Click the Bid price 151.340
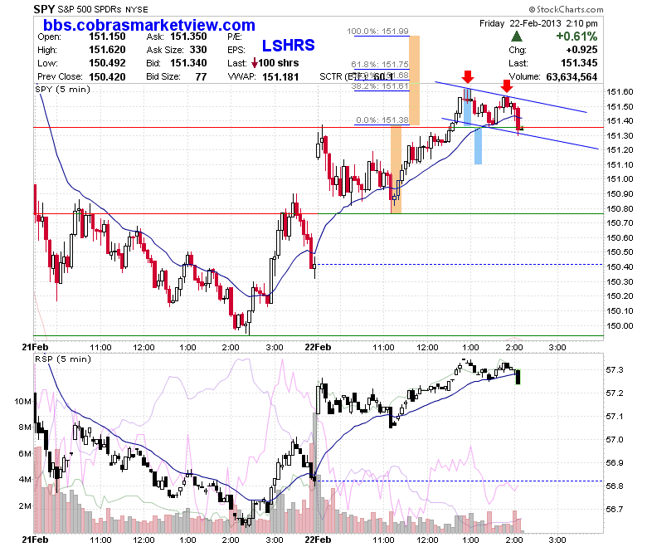Image resolution: width=647 pixels, height=547 pixels. tap(188, 63)
